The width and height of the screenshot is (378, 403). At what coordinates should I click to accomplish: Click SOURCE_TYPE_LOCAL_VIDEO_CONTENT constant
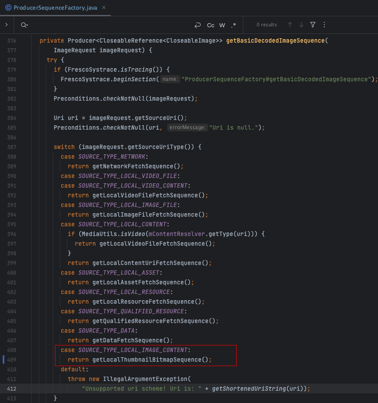pyautogui.click(x=133, y=185)
